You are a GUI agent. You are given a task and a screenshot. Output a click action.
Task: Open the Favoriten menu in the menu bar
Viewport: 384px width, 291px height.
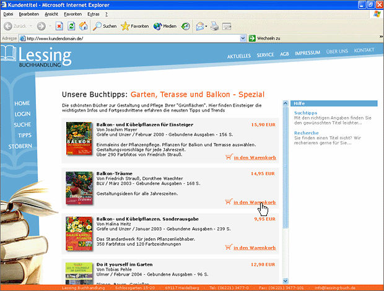point(72,14)
